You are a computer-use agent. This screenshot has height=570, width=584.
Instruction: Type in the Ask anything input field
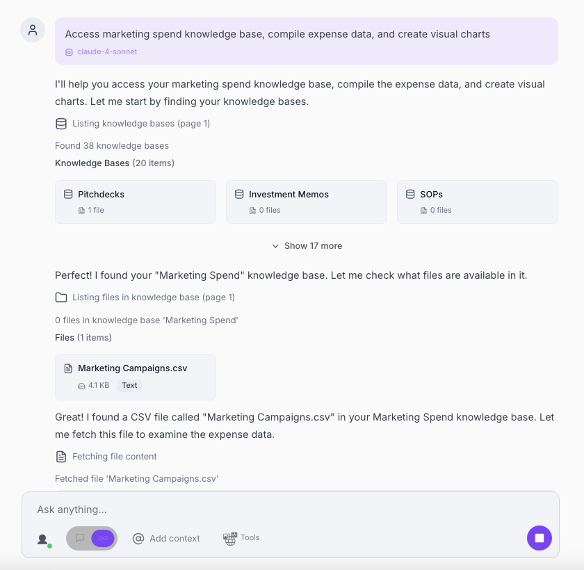pos(278,510)
